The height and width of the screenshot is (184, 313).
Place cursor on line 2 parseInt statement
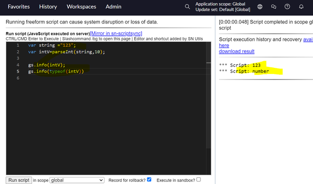66,52
